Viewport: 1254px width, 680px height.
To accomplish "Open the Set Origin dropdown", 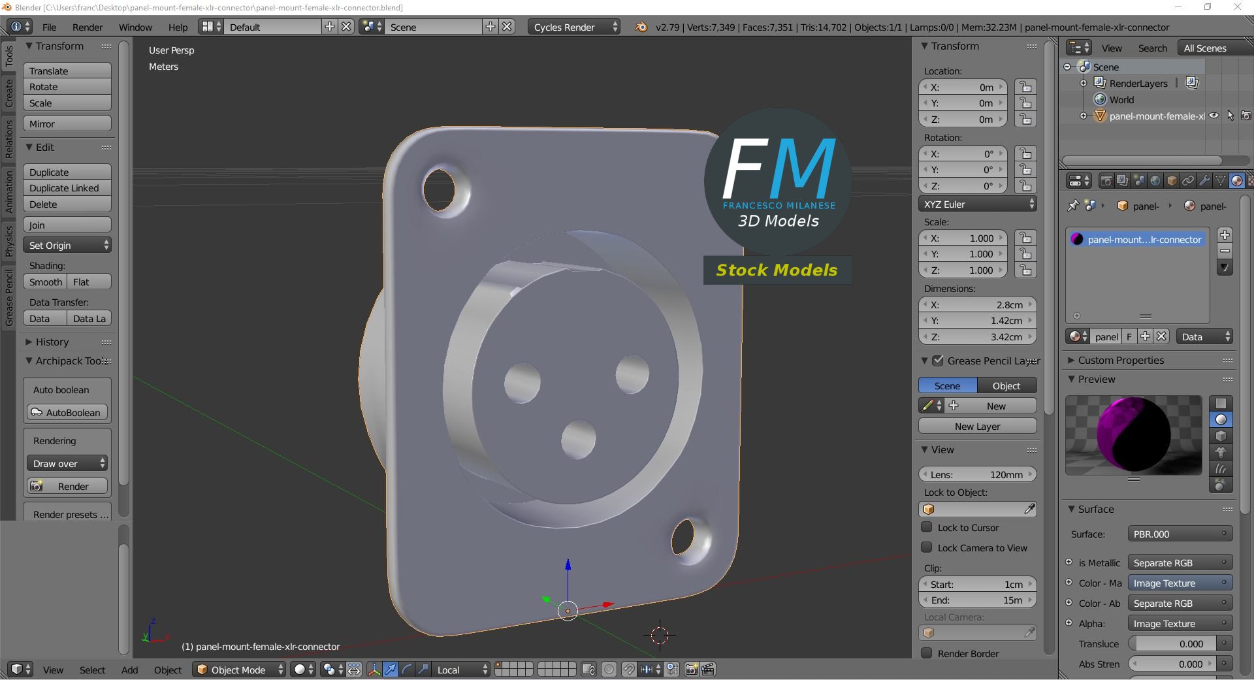I will pyautogui.click(x=67, y=245).
